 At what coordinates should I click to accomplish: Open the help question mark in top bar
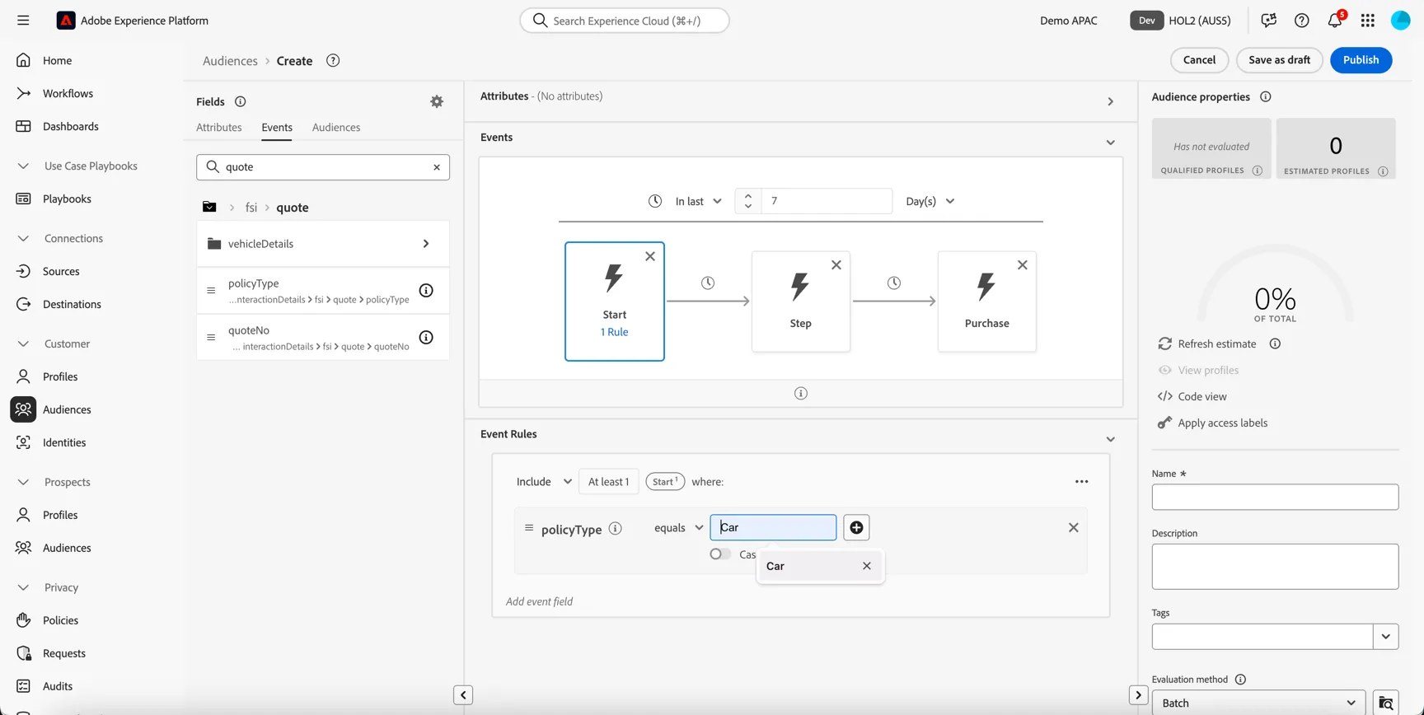[1302, 21]
